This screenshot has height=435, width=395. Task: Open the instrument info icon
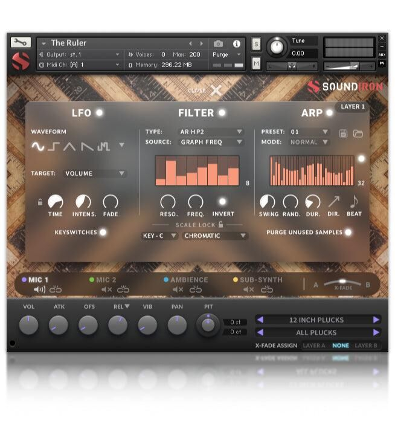236,43
